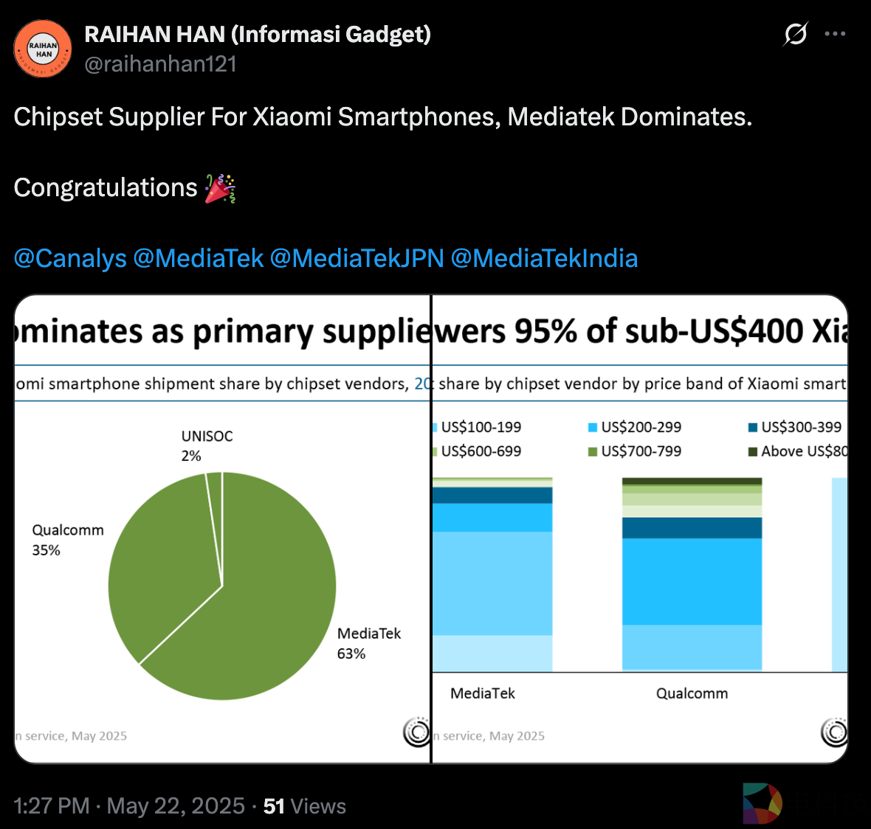Click the party popper emoji
This screenshot has height=829, width=871.
click(220, 188)
